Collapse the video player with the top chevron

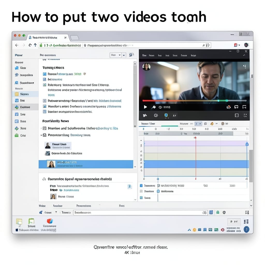tap(244, 55)
